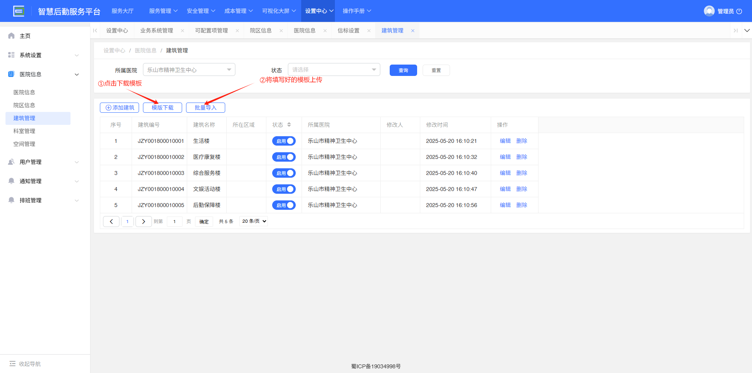The height and width of the screenshot is (373, 752).
Task: Open the 操作手册 top menu
Action: coord(357,11)
